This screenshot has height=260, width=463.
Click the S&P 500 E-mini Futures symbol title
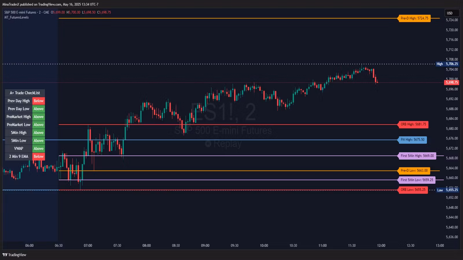(x=20, y=12)
